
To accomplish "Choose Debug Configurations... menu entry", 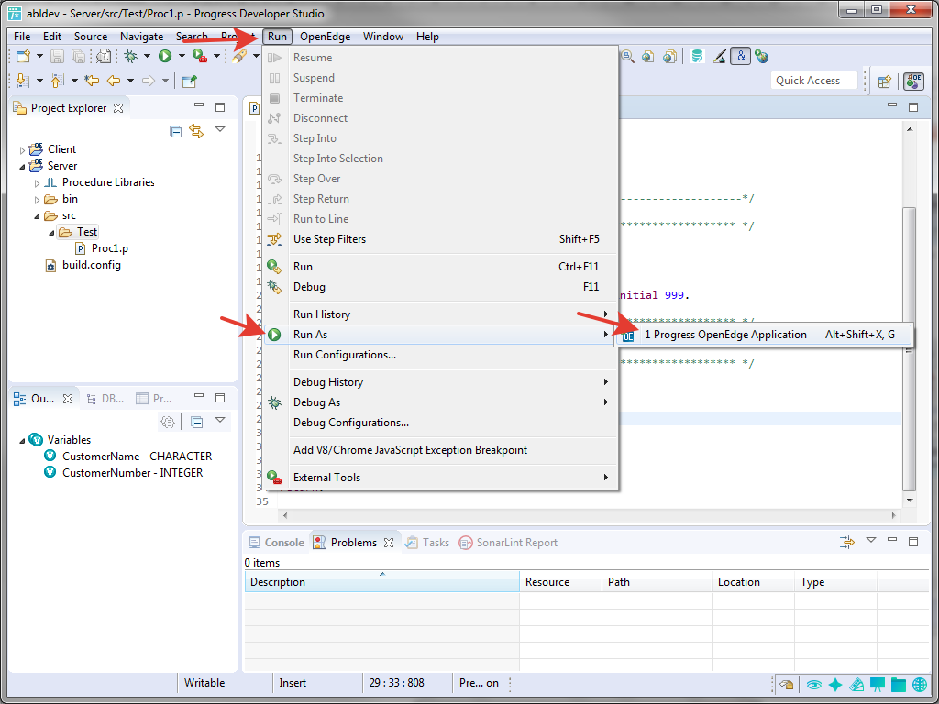I will tap(441, 423).
